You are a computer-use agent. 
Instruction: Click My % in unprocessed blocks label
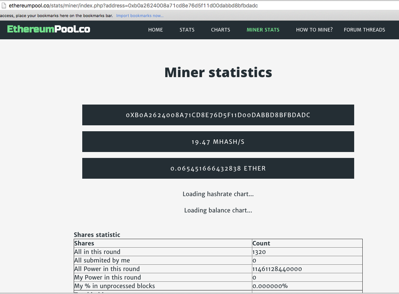coord(114,286)
